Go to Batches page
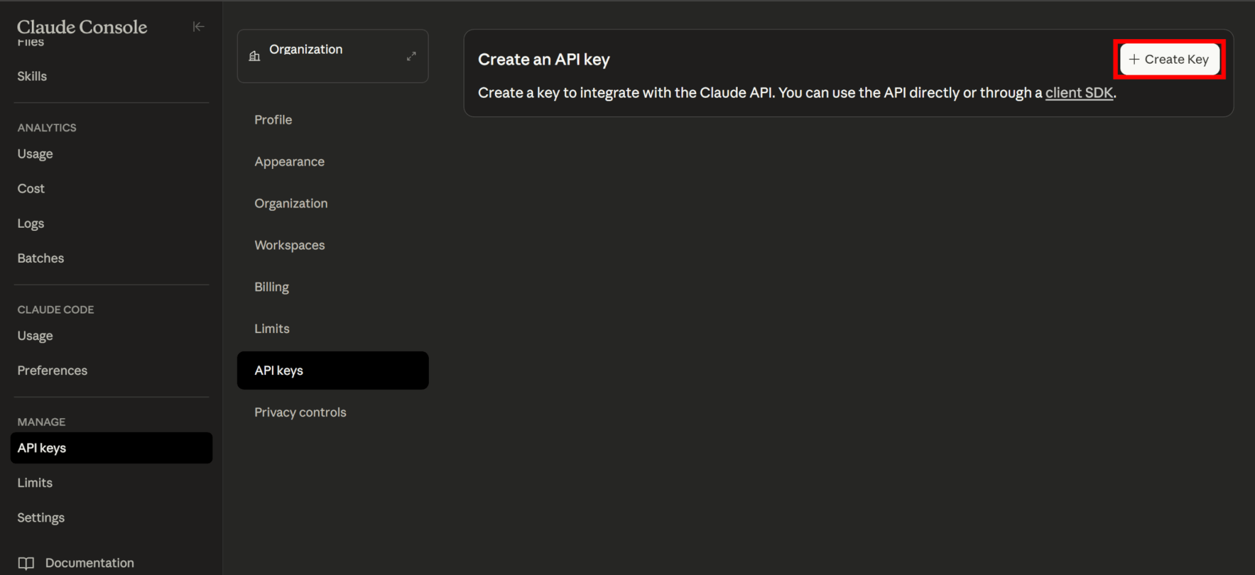Screen dimensions: 1255x575 pos(40,258)
